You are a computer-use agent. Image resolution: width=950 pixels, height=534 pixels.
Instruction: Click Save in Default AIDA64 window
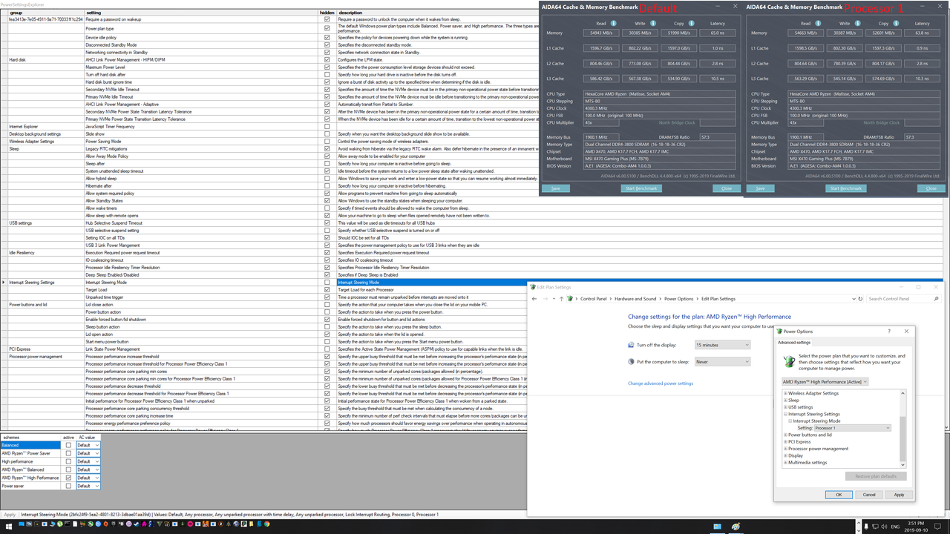(x=555, y=188)
